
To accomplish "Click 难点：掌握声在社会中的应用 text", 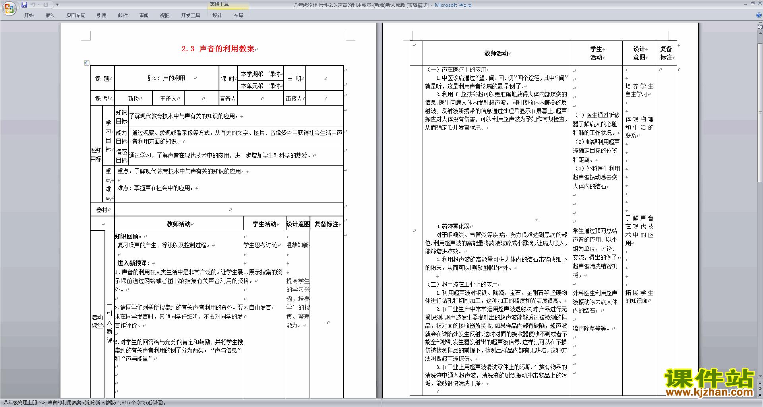I will [155, 188].
